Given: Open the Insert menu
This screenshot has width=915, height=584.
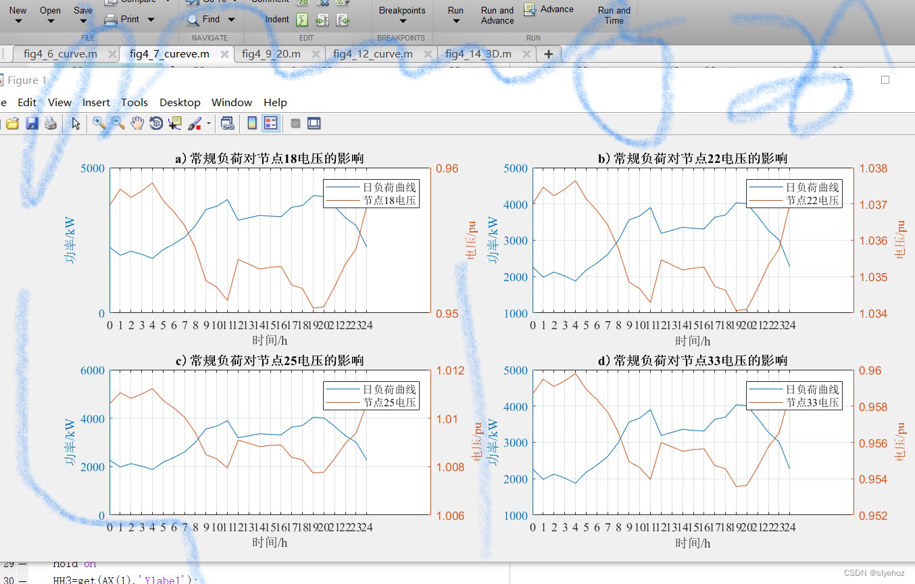Looking at the screenshot, I should point(96,102).
